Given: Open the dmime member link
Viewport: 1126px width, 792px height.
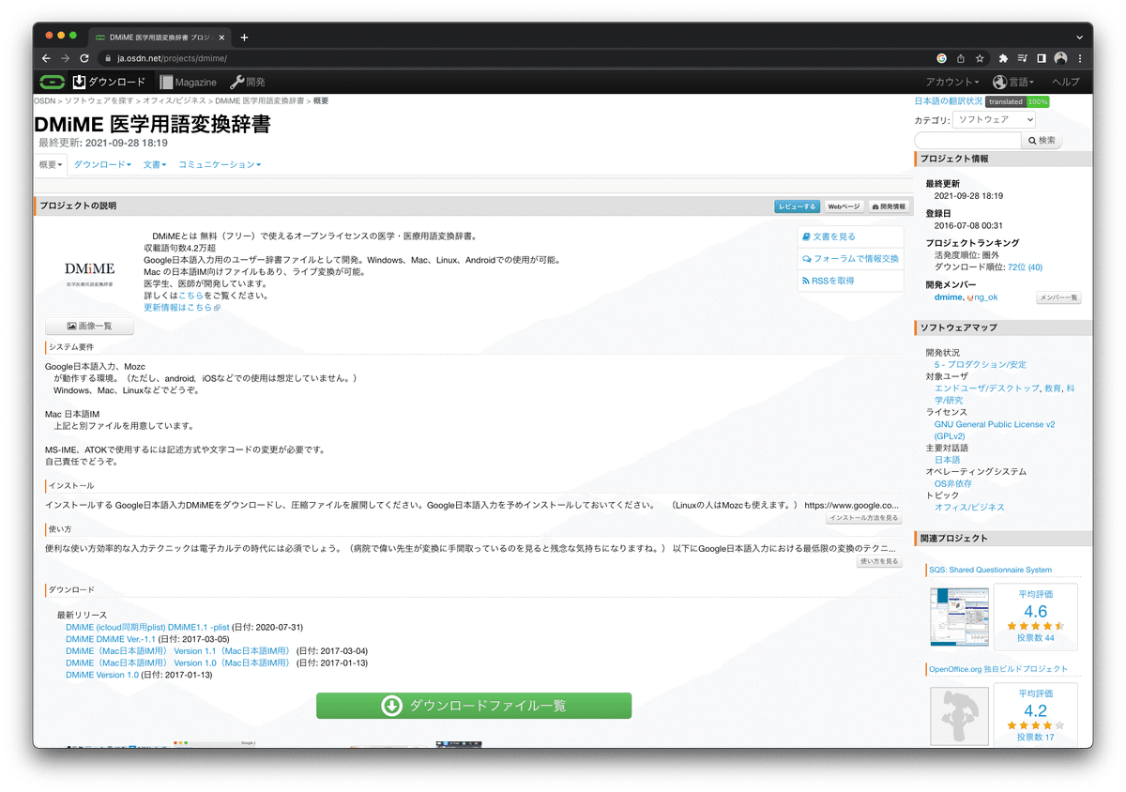Looking at the screenshot, I should [x=948, y=297].
